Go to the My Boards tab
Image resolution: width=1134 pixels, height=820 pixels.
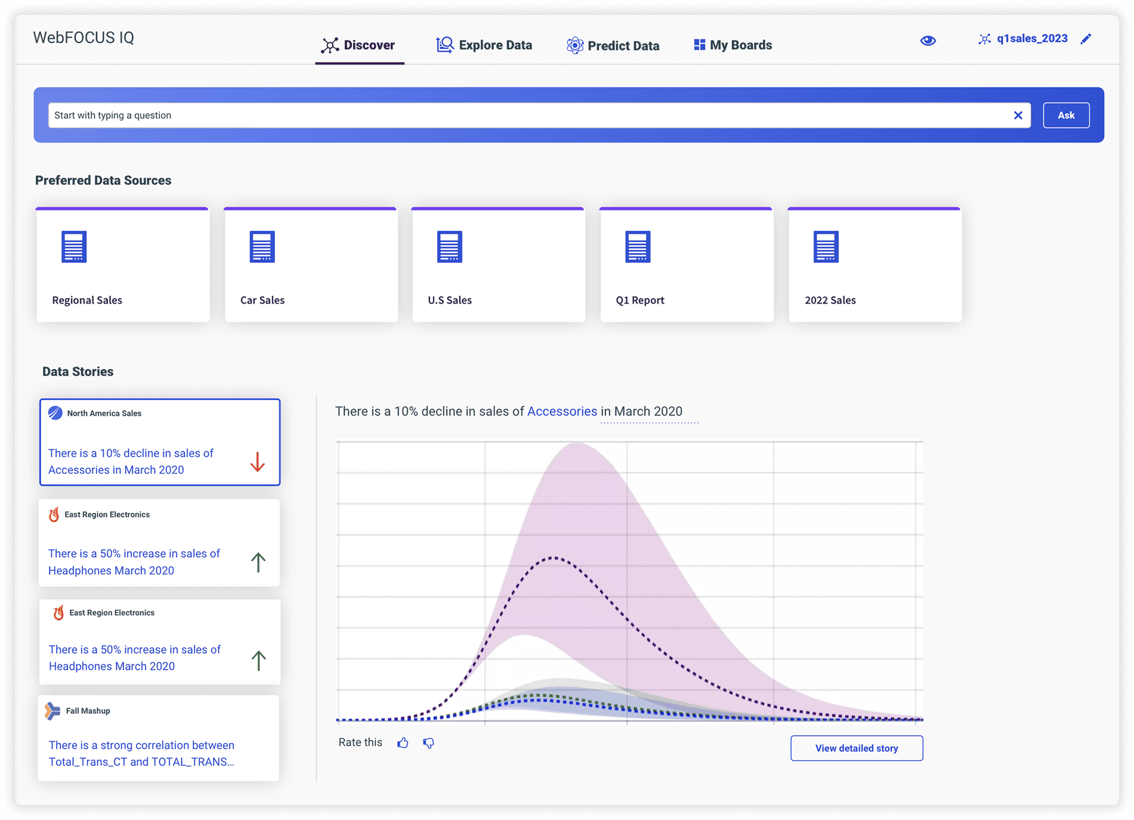point(733,45)
